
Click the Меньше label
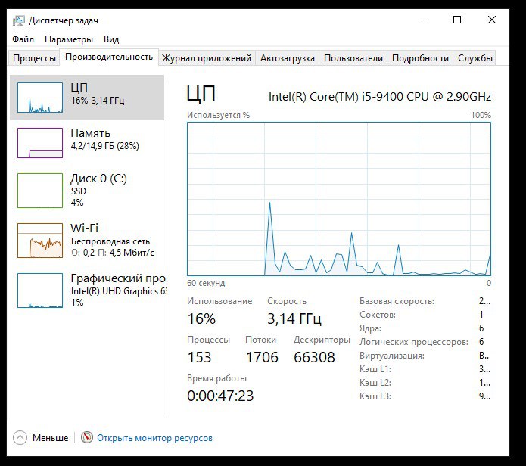tap(50, 438)
